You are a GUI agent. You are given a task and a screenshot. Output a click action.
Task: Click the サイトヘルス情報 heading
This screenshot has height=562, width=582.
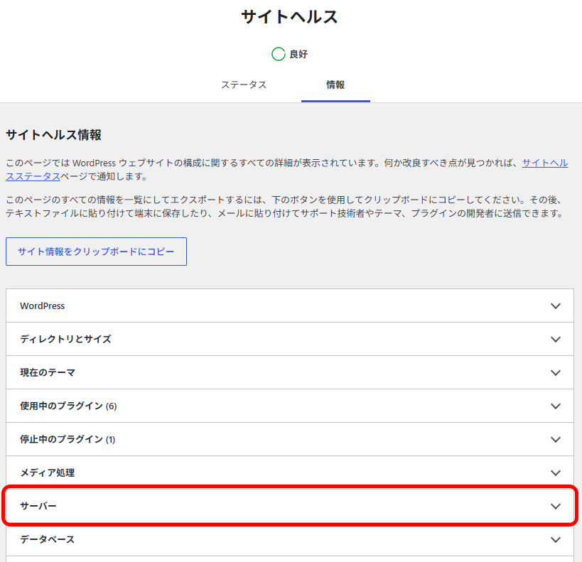pos(54,135)
